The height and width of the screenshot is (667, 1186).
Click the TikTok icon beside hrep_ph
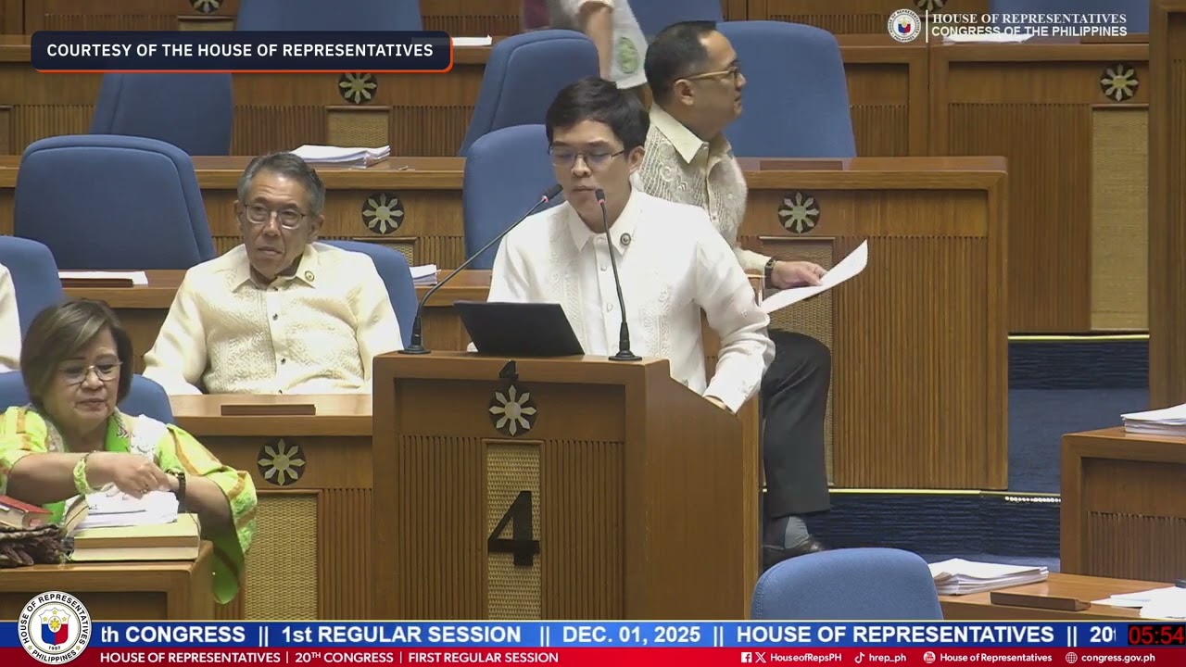859,658
